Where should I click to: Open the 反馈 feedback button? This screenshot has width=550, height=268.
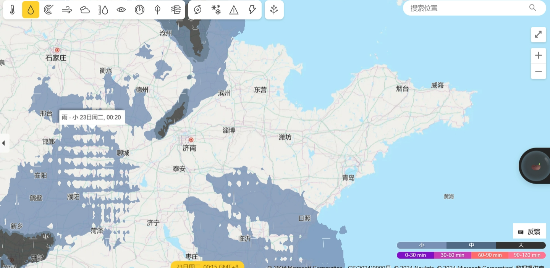(x=529, y=231)
